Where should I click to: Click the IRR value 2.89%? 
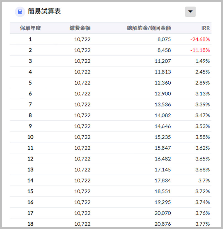pyautogui.click(x=203, y=83)
